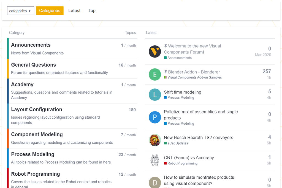Viewport: 282px width, 188px height.
Task: Click Process Modeling tag under Shift time modeling
Action: click(179, 98)
